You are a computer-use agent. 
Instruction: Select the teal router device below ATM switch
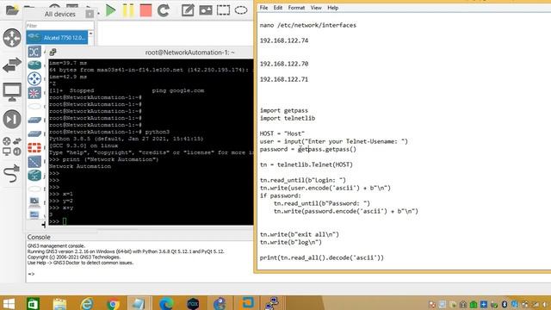click(34, 65)
